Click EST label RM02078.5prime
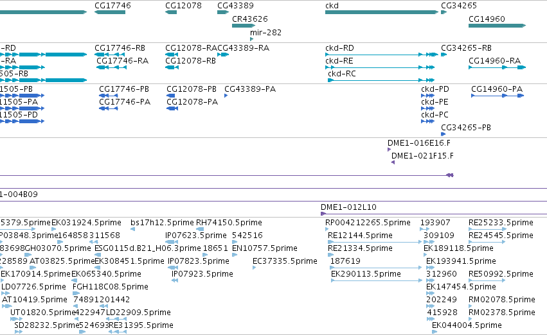The width and height of the screenshot is (547, 335). click(x=501, y=300)
